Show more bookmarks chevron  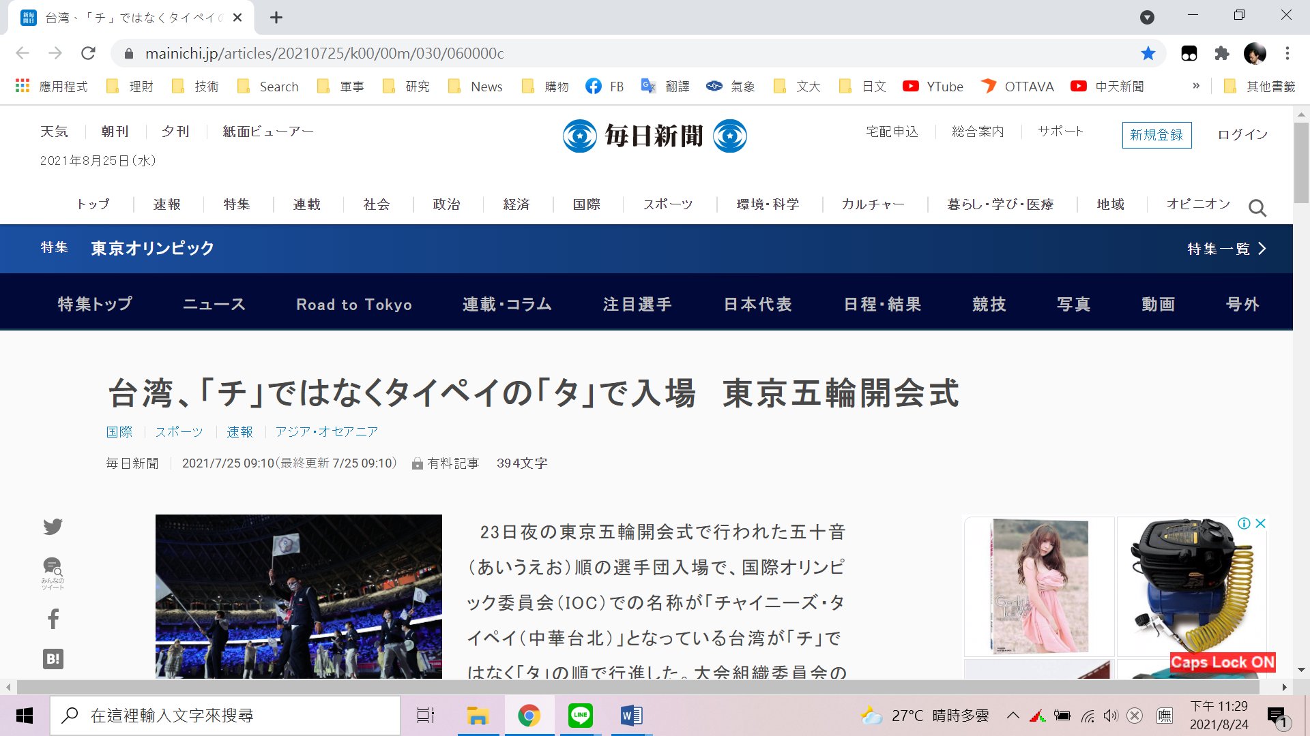pos(1196,86)
